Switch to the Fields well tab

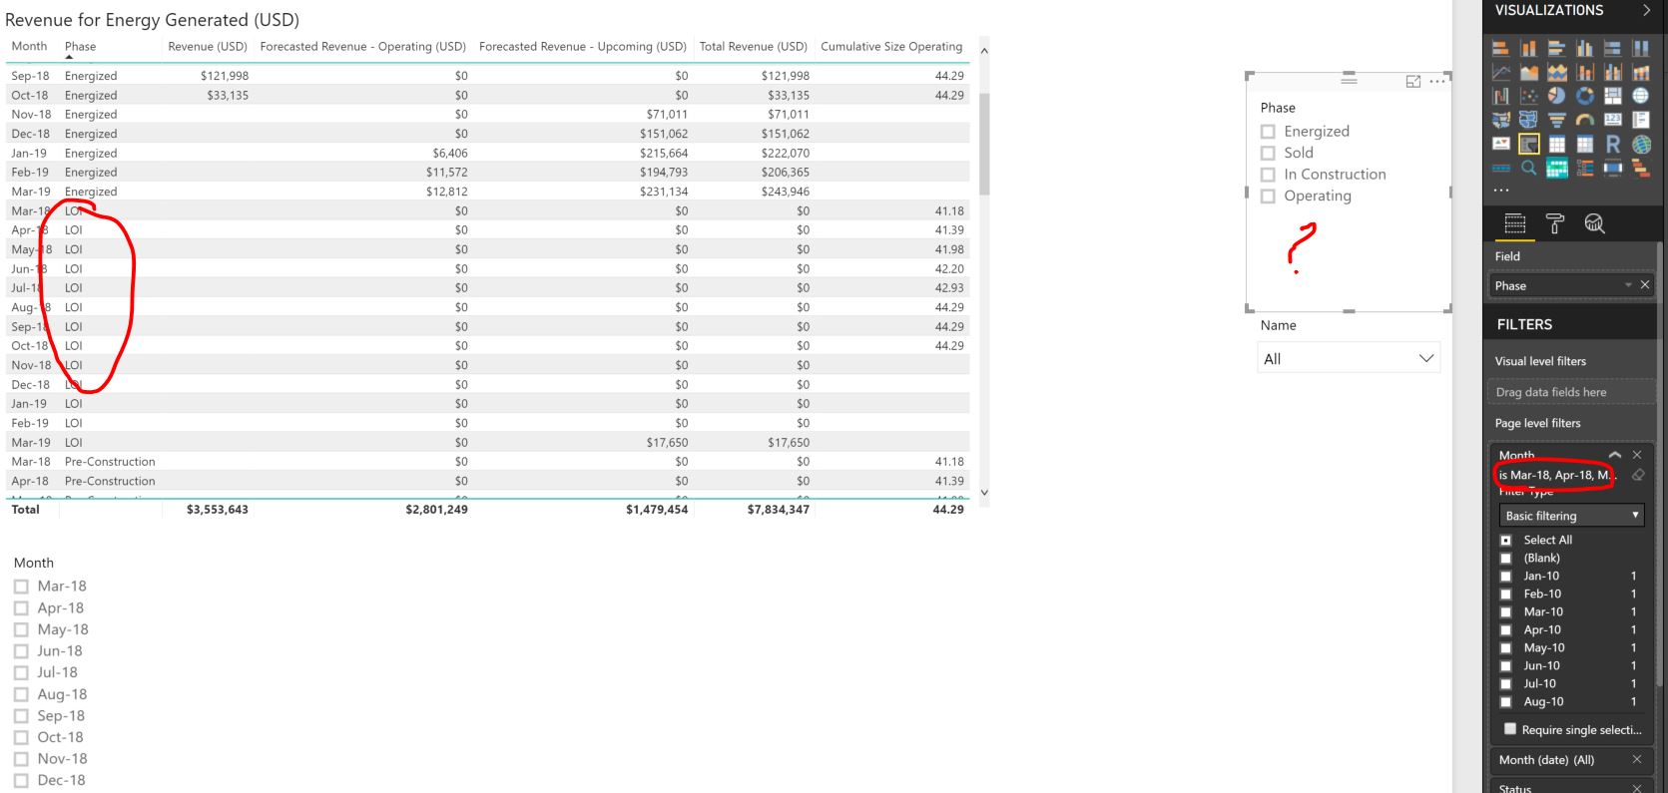coord(1514,224)
